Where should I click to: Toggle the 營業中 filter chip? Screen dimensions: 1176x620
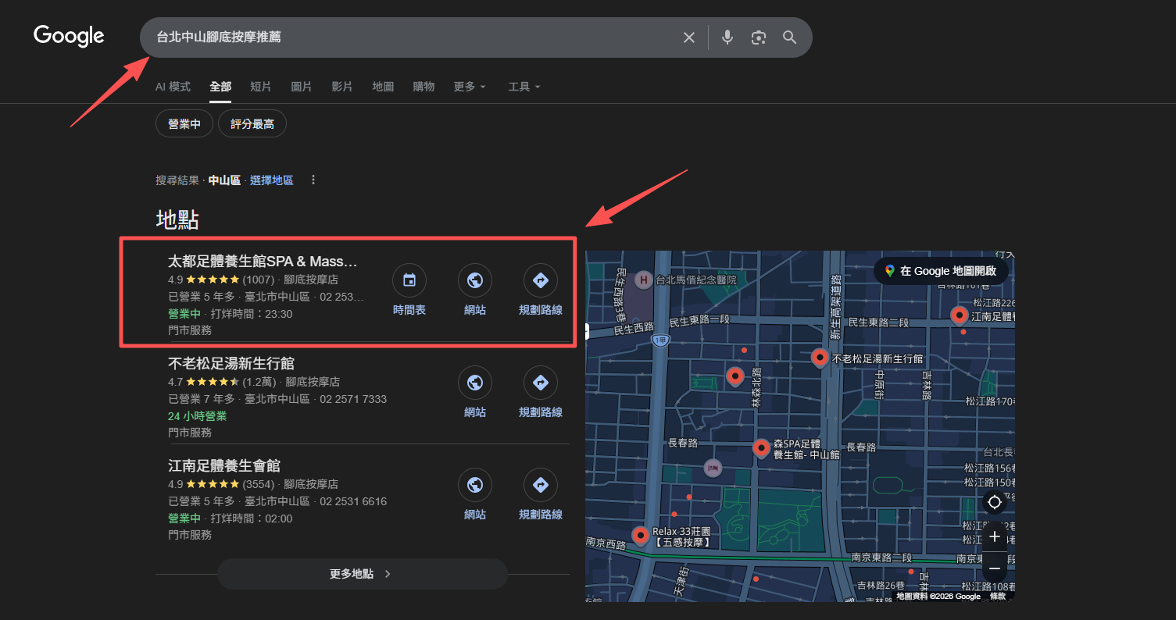184,124
